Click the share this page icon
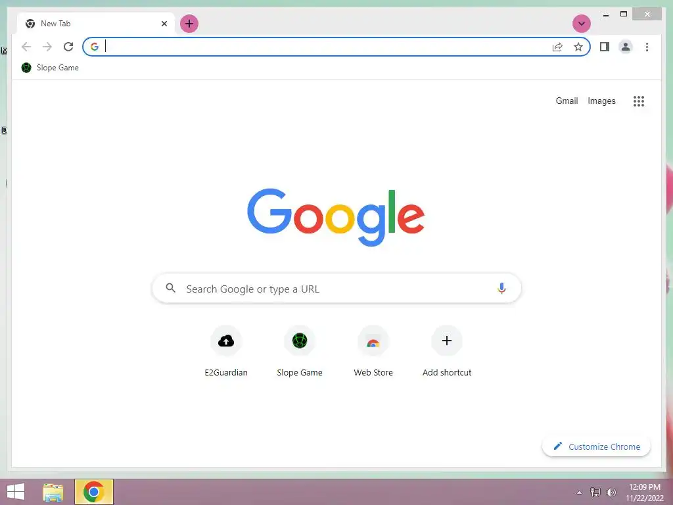The image size is (673, 505). [557, 47]
